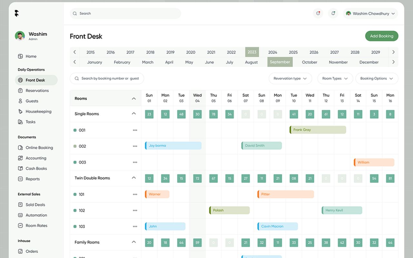
Task: Select the year 2024 tab
Action: point(272,52)
